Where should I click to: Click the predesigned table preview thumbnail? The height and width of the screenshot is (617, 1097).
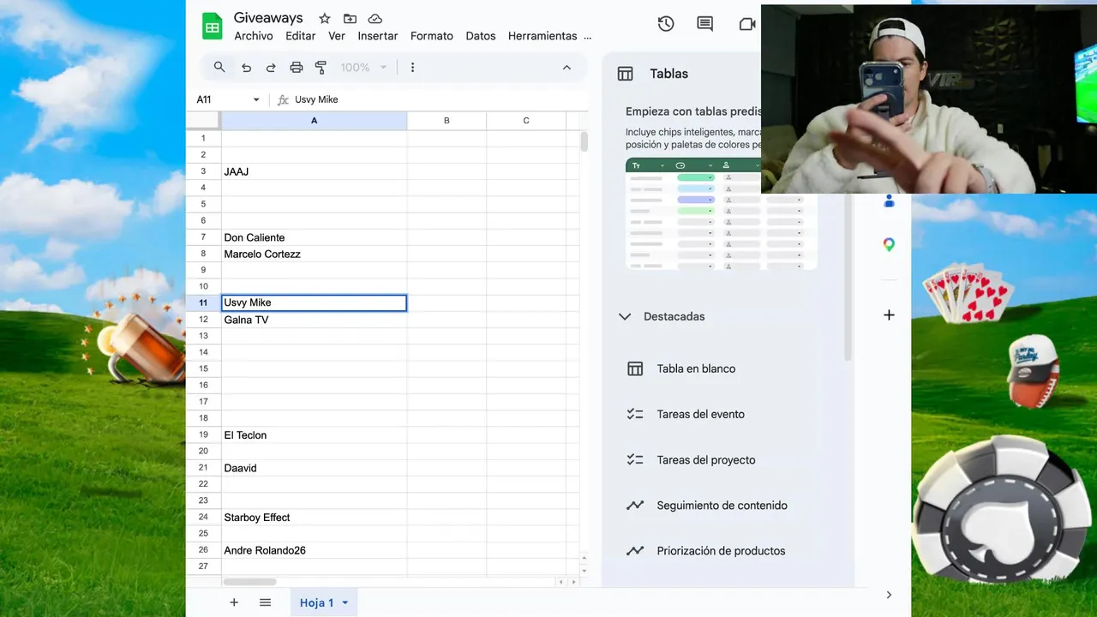point(722,214)
